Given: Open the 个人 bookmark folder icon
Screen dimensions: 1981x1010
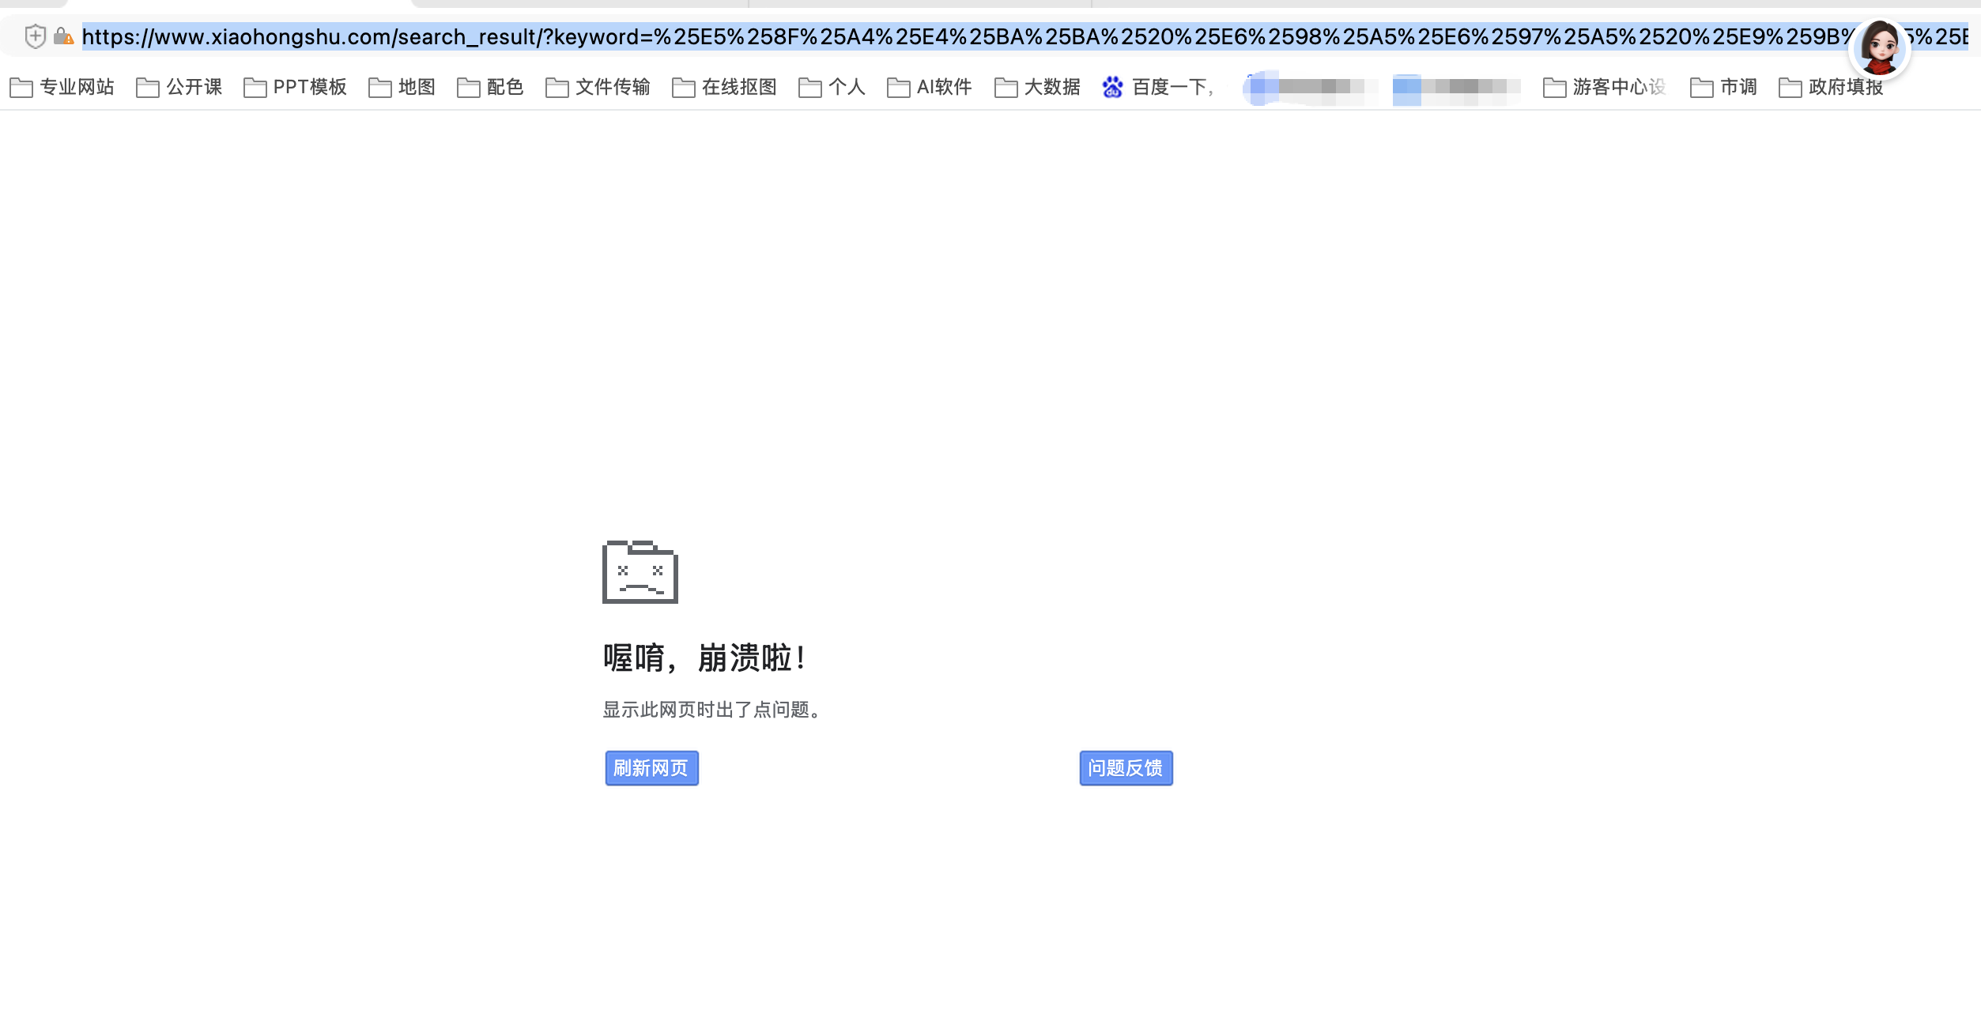Looking at the screenshot, I should [809, 88].
